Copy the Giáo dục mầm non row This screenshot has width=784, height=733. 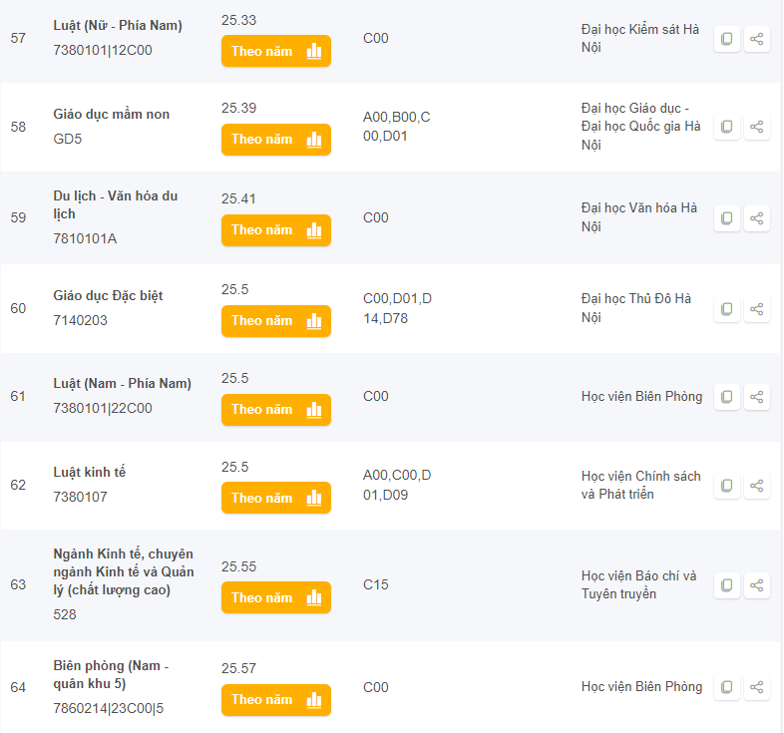click(x=727, y=127)
